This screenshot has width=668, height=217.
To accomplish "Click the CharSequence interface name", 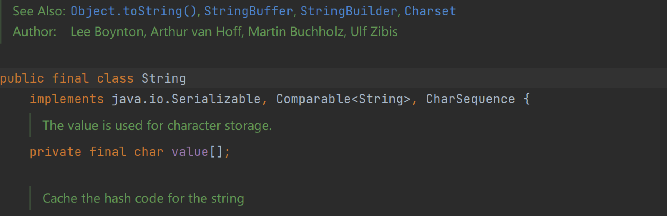I will coord(470,99).
